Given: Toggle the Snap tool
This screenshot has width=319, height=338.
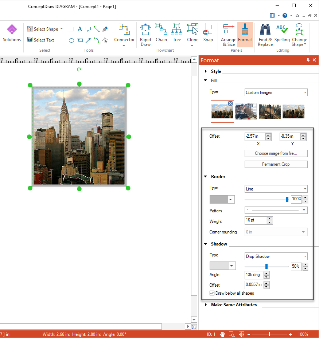Looking at the screenshot, I should point(208,33).
